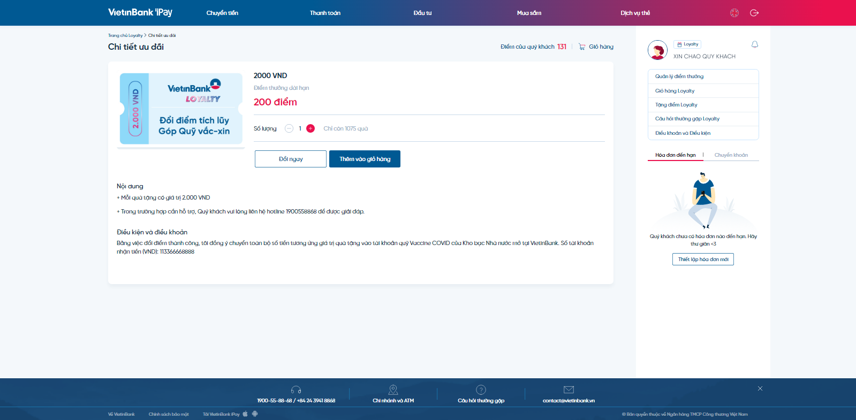Open Về VietinBank footer link
856x420 pixels.
click(122, 414)
